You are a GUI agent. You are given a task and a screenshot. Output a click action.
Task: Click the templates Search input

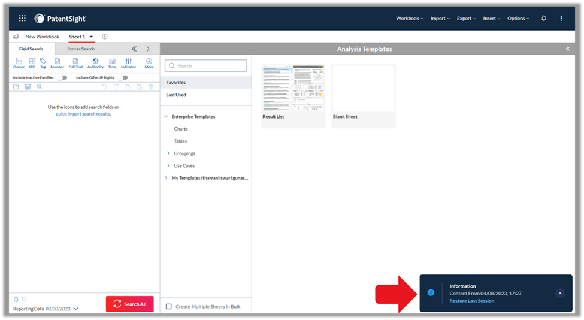(205, 65)
